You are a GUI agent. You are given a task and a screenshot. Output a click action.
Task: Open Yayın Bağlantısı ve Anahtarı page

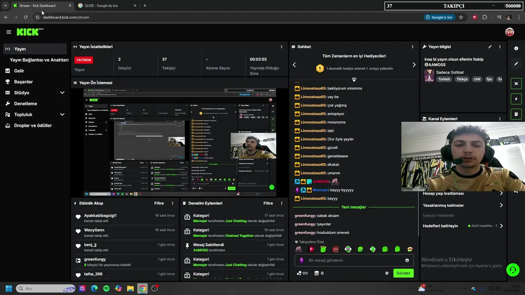coord(39,60)
